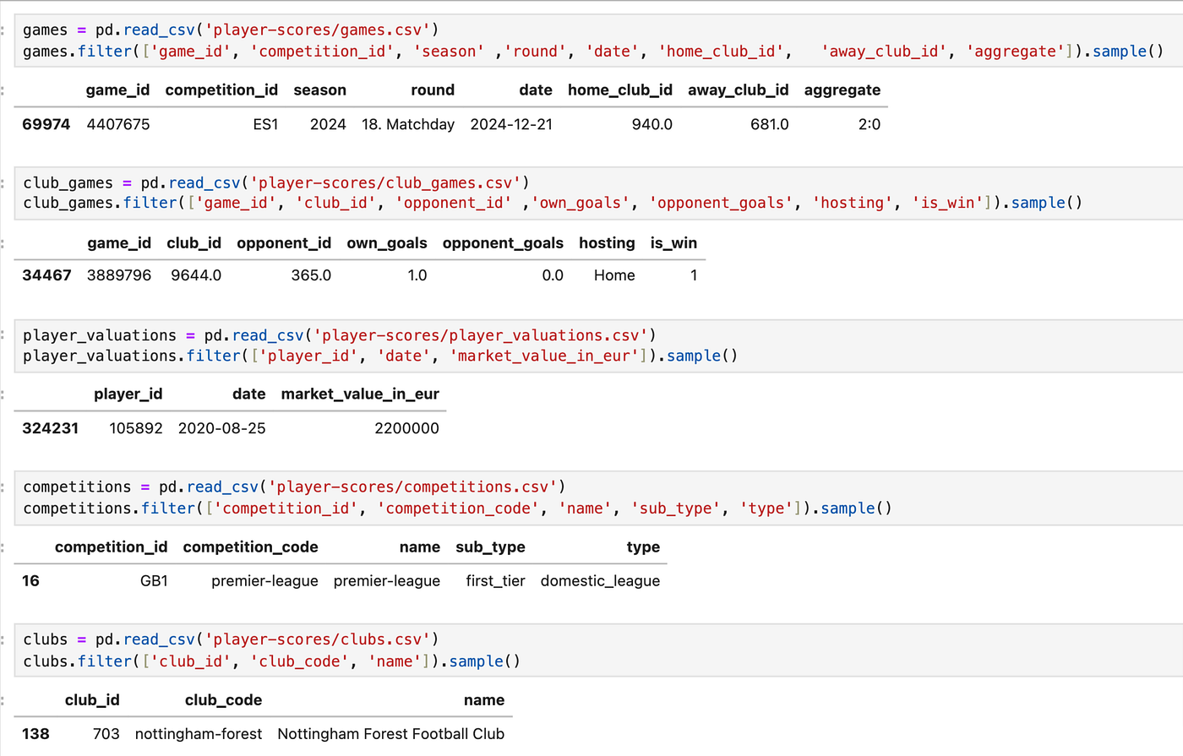Click the home club value 940.0

point(652,124)
